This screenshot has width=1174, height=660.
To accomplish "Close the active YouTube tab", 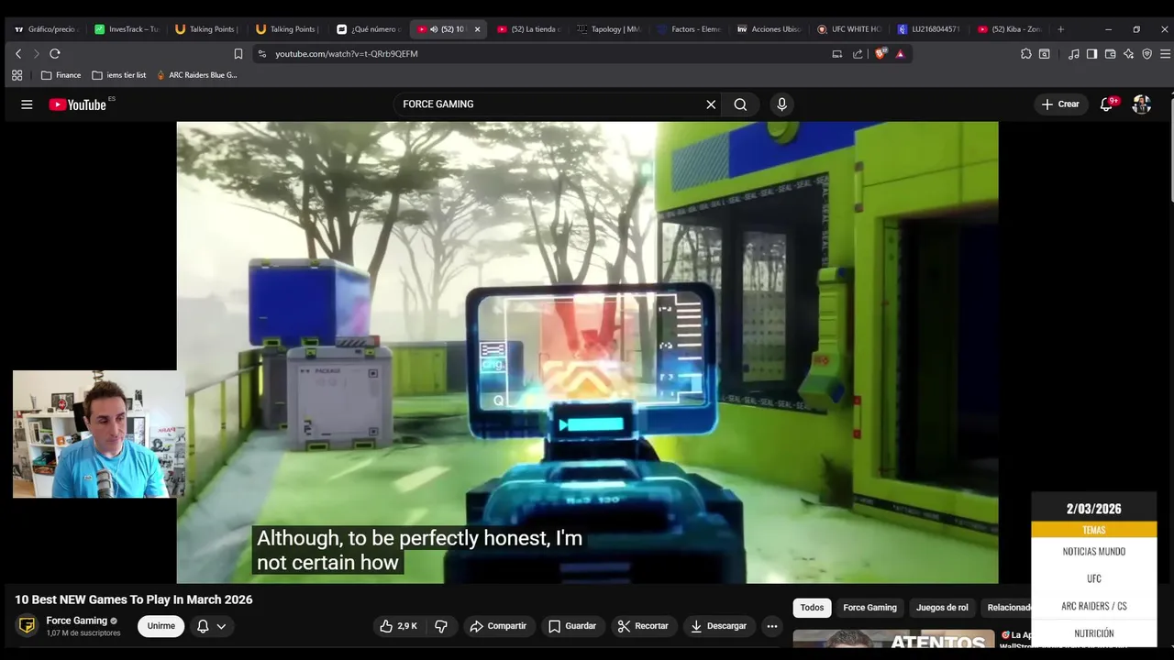I will (477, 29).
